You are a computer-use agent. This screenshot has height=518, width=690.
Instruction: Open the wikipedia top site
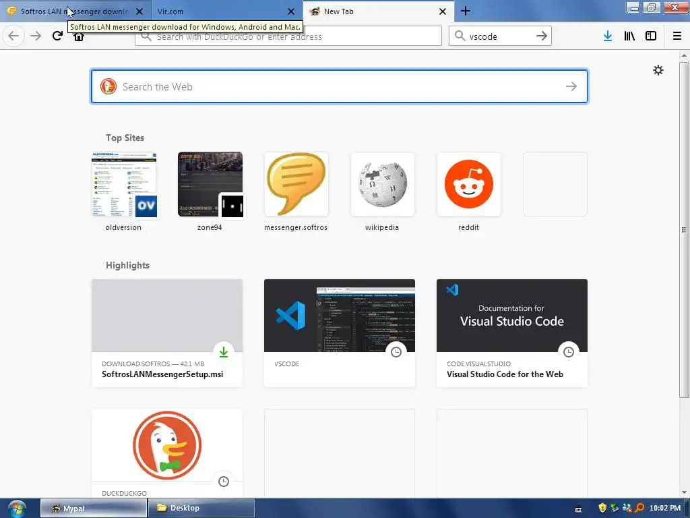[383, 192]
